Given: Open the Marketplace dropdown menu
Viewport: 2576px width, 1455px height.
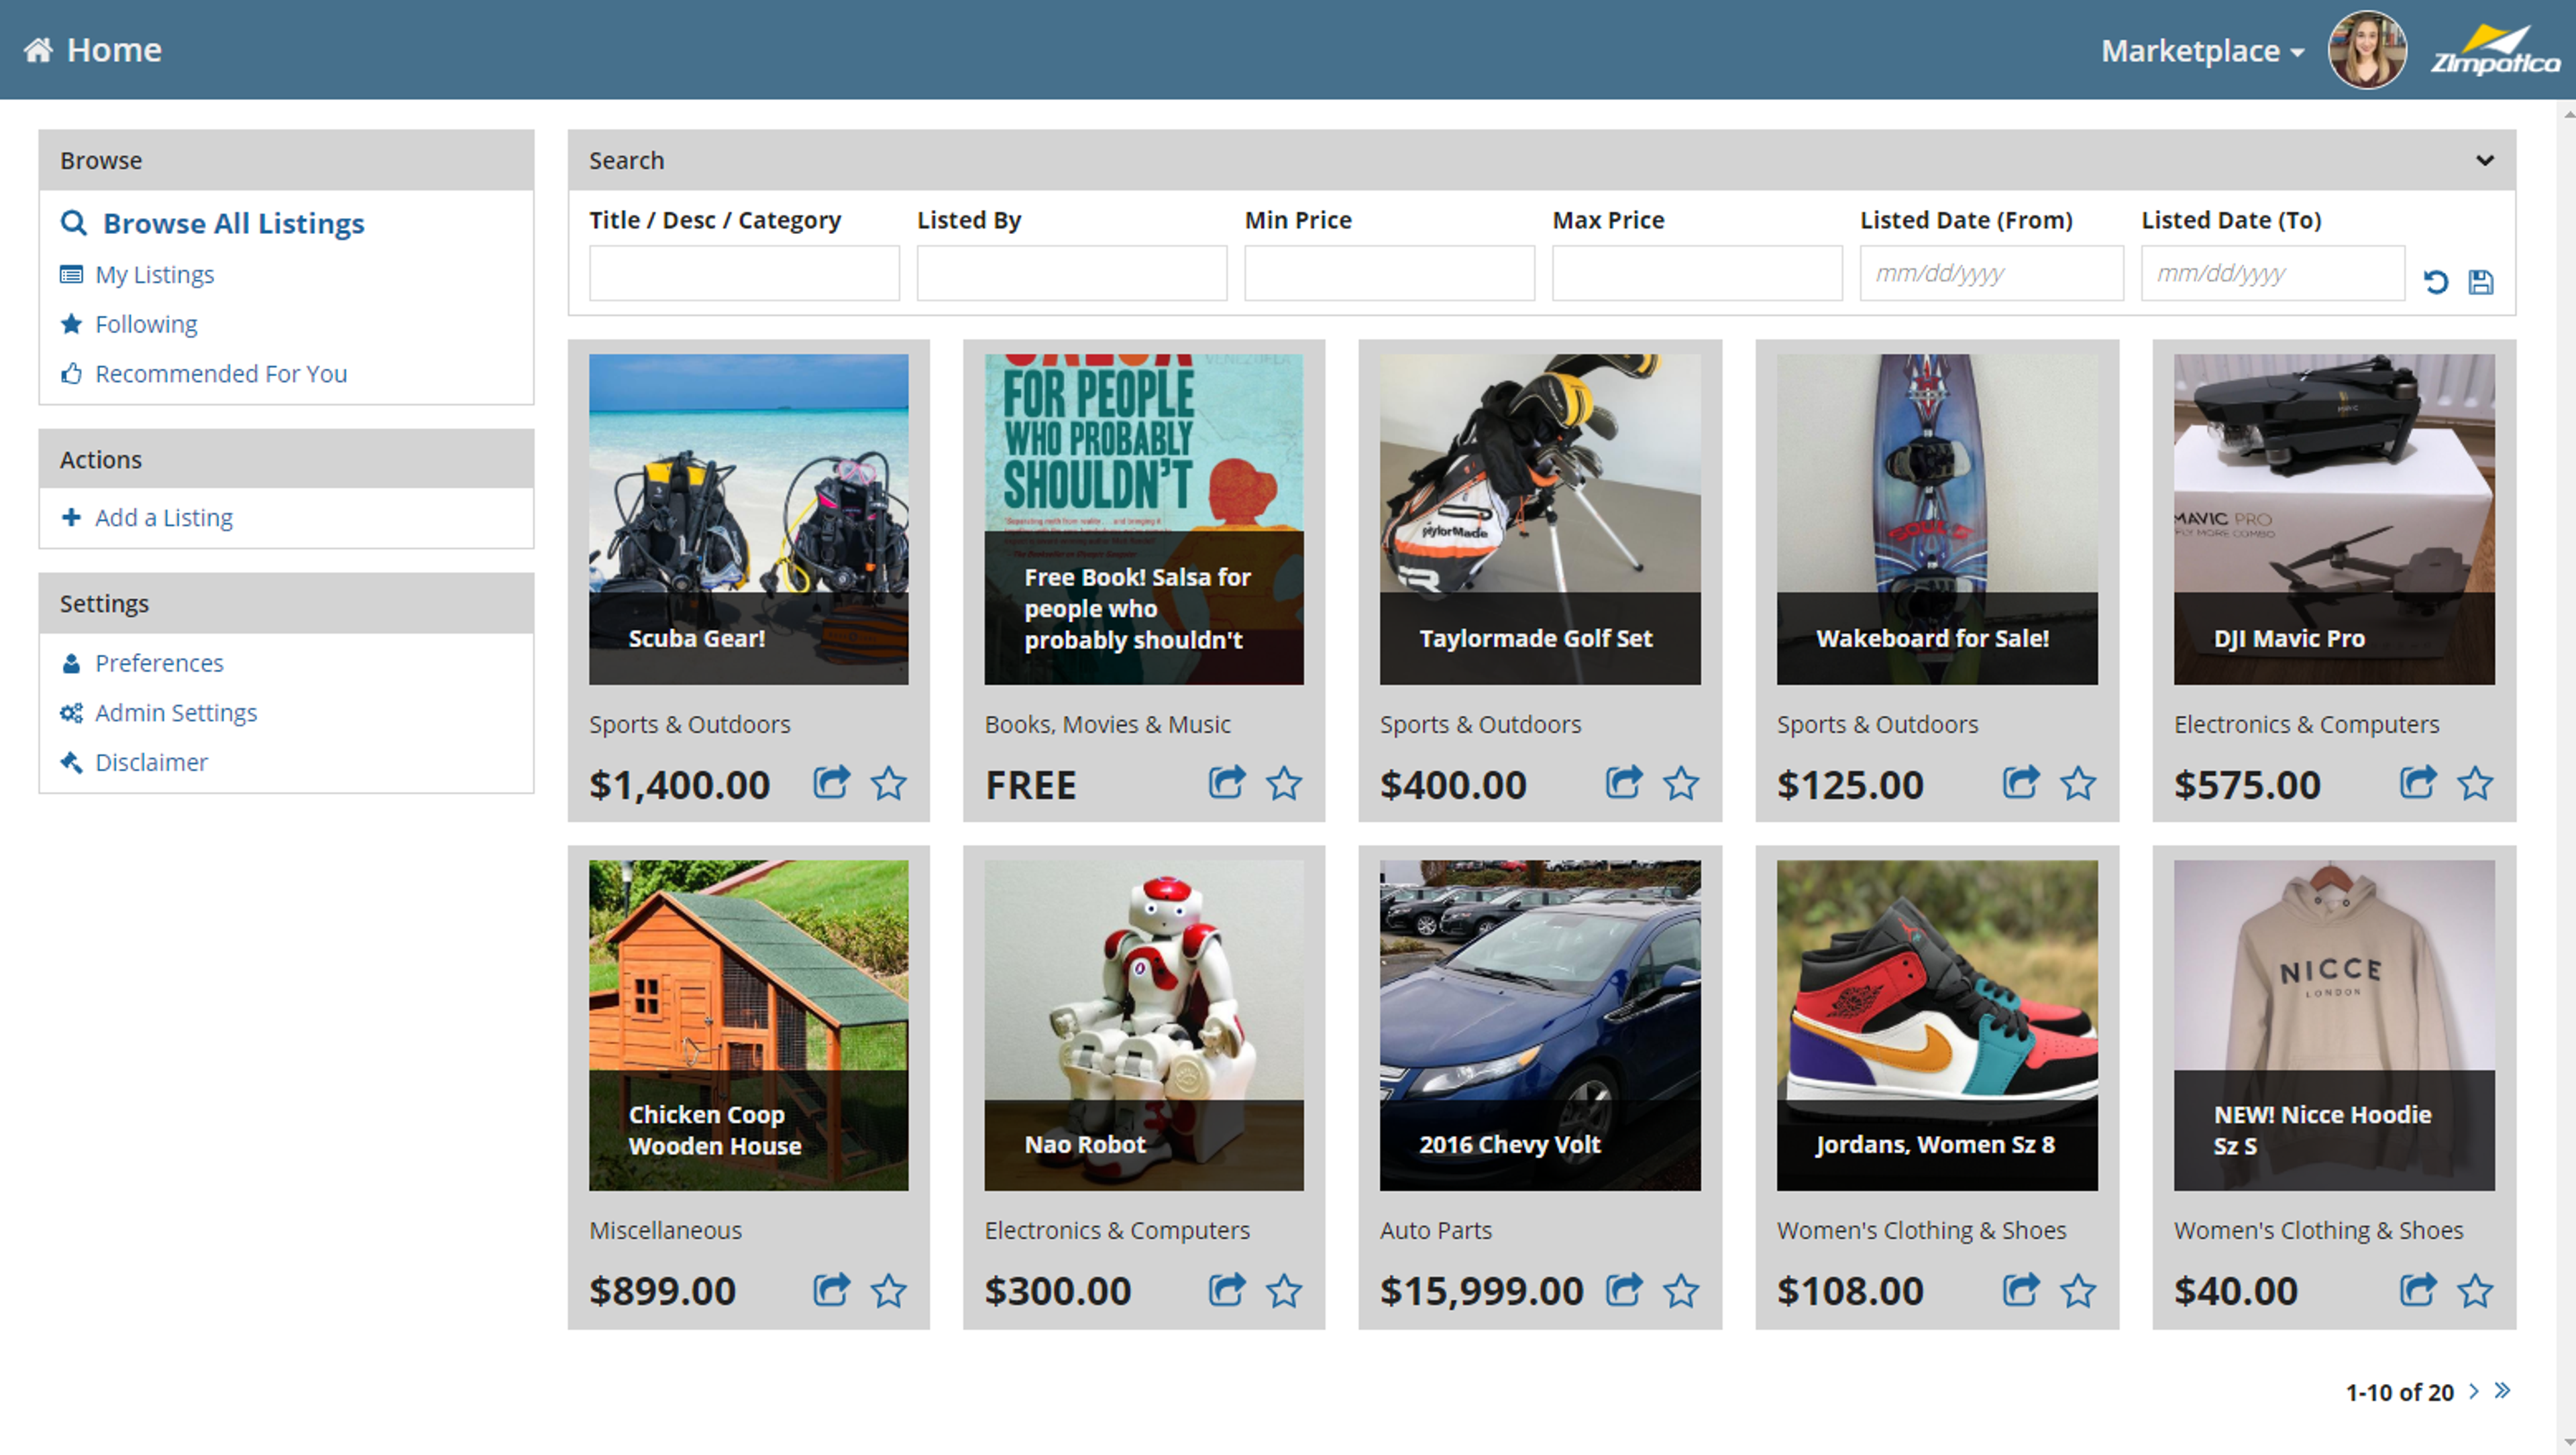Looking at the screenshot, I should pyautogui.click(x=2202, y=50).
